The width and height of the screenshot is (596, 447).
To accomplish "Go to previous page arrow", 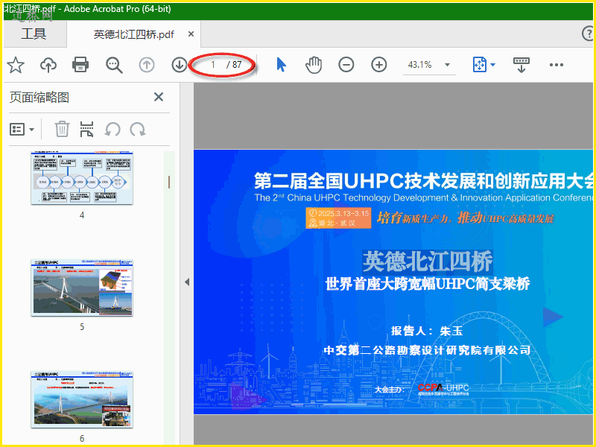I will (147, 65).
